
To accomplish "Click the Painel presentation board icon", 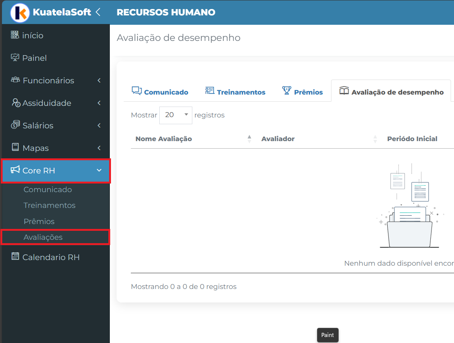I will (x=15, y=58).
